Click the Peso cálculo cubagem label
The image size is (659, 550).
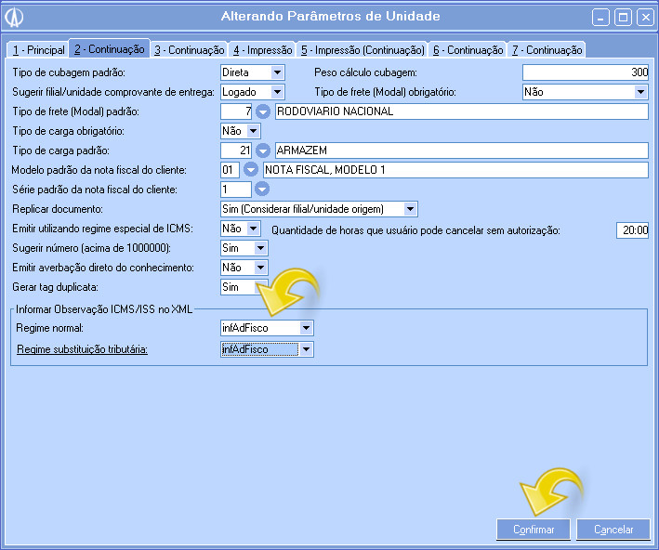click(365, 72)
